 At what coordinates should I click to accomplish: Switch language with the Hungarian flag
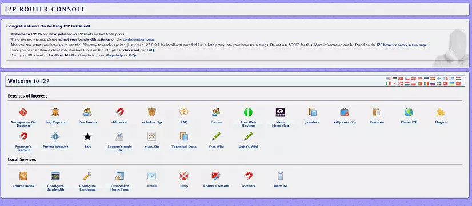click(x=458, y=79)
